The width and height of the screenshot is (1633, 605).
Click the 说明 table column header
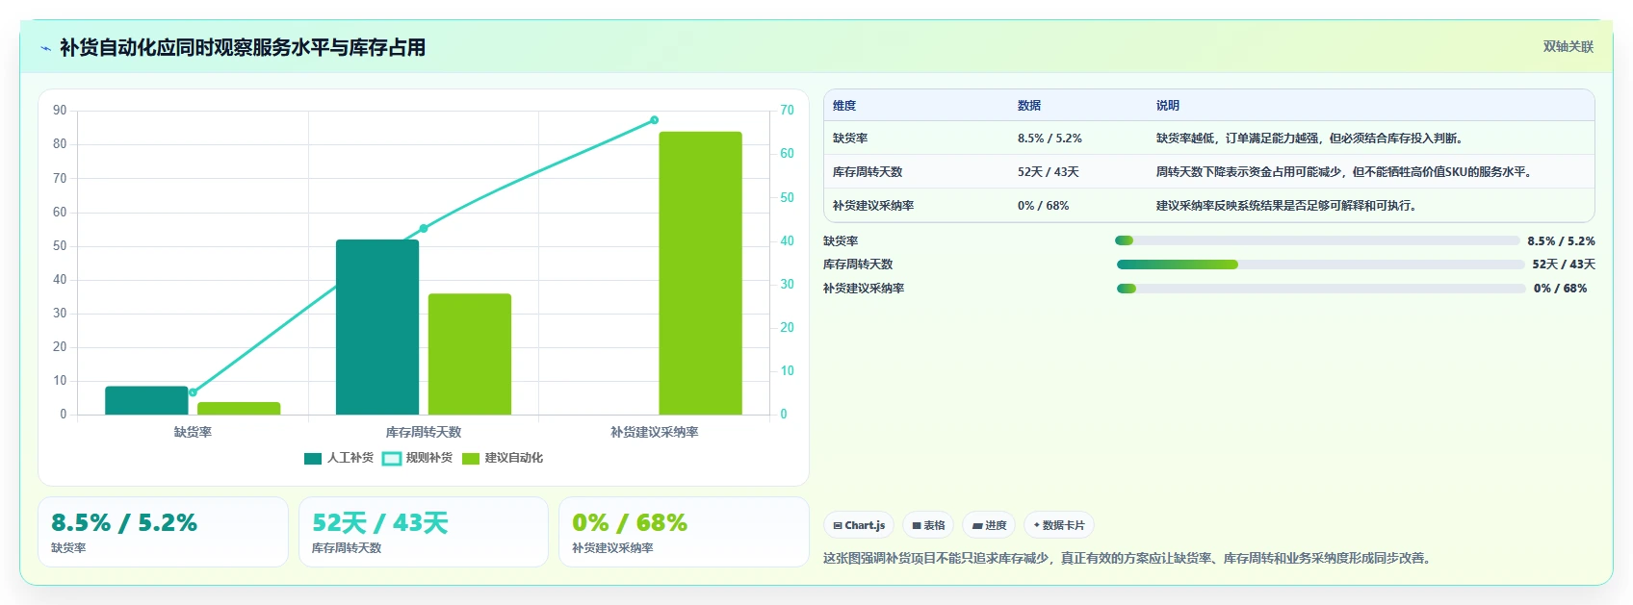pyautogui.click(x=1168, y=106)
